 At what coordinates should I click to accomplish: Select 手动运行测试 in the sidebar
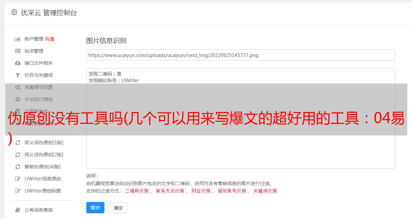click(x=39, y=99)
